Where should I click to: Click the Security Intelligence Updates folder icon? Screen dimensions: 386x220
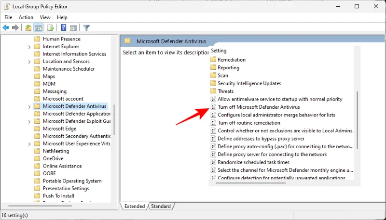(x=213, y=83)
